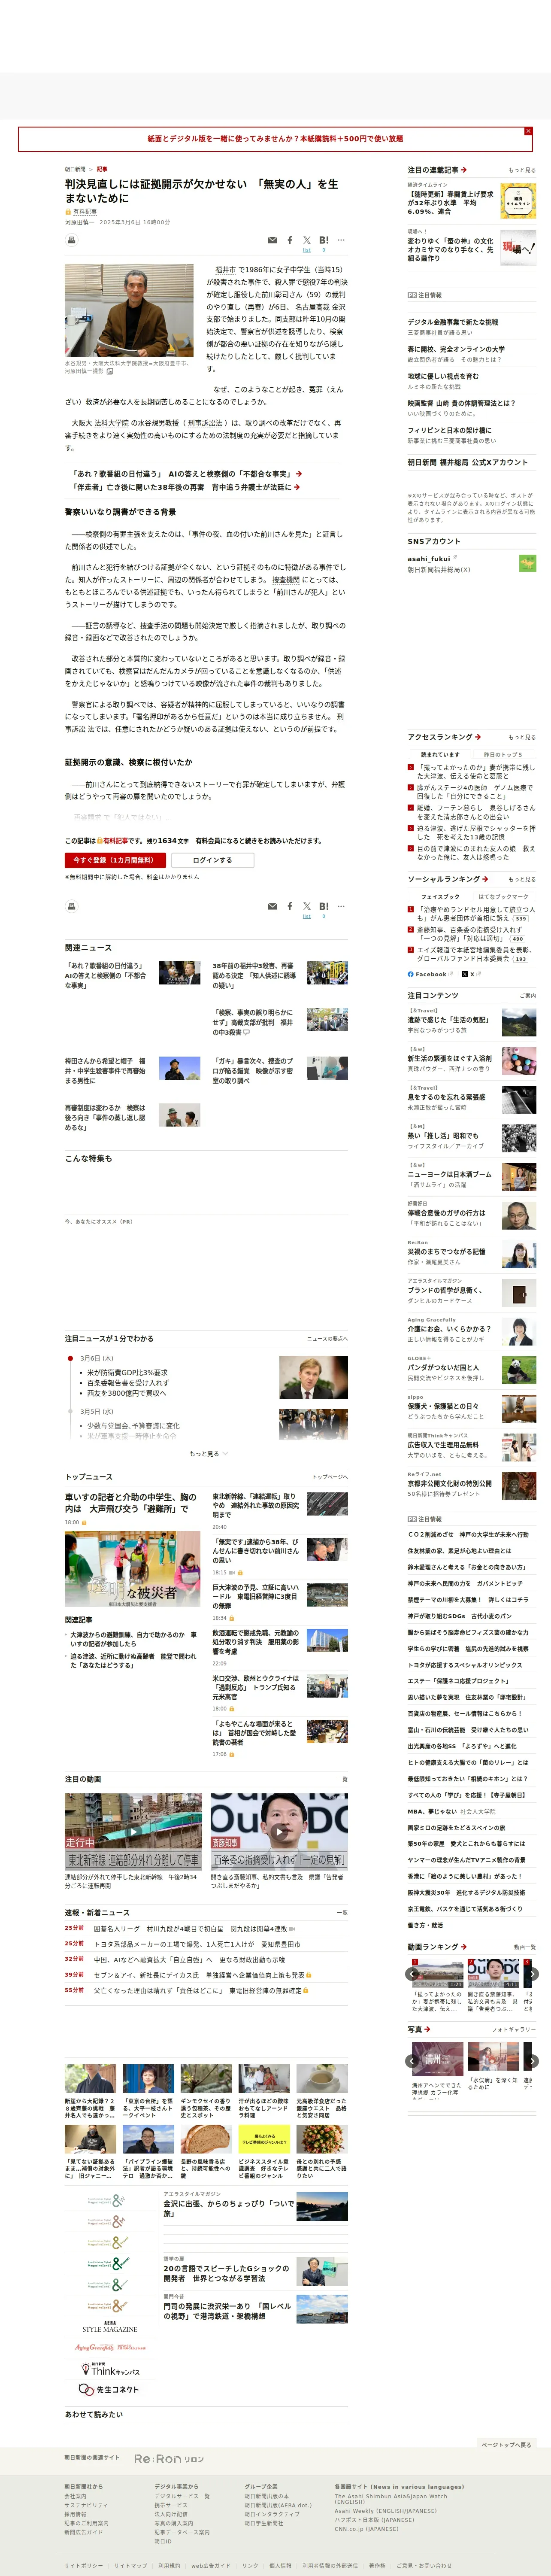This screenshot has width=551, height=2576.
Task: Open もっと見る beside 注目の連載記事
Action: pos(522,171)
